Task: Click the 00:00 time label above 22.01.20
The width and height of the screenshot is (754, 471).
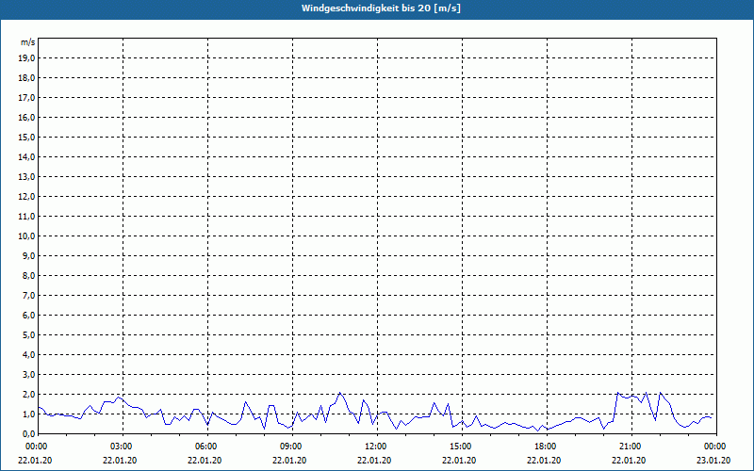Action: point(36,447)
